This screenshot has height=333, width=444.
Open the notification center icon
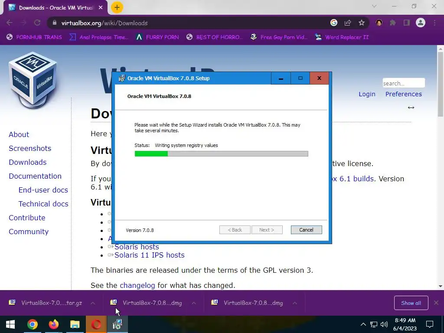pyautogui.click(x=430, y=324)
